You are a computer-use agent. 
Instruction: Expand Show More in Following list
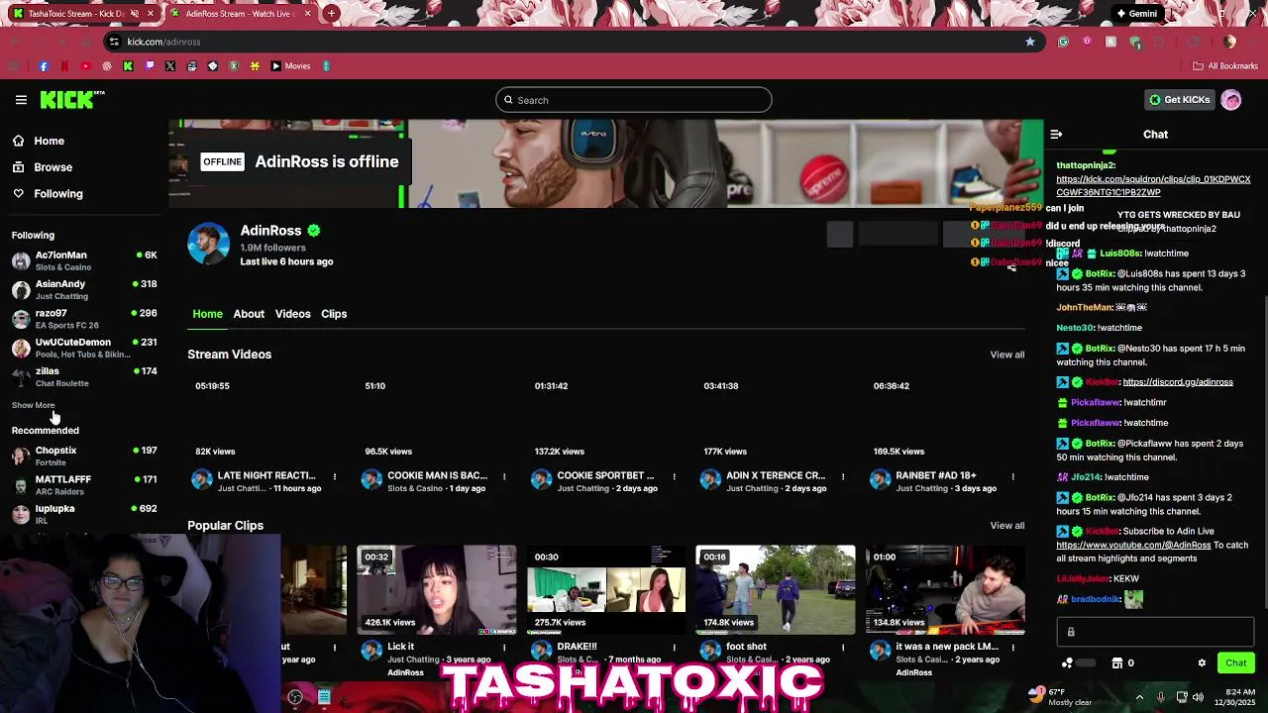point(33,405)
